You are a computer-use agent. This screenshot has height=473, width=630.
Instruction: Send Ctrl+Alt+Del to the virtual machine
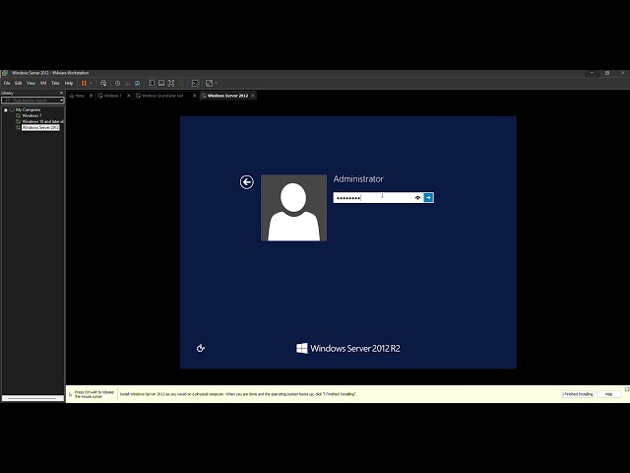coord(103,83)
